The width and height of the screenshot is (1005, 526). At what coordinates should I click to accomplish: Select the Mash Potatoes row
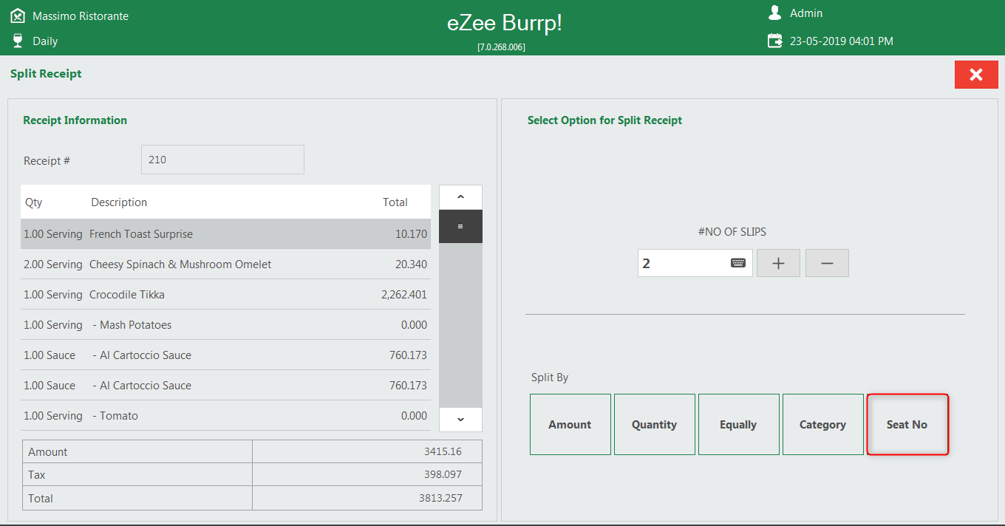[x=225, y=324]
